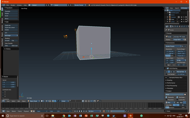The width and height of the screenshot is (190, 118).
Task: Adjust the resolution percentage 50% slider
Action: tap(170, 56)
